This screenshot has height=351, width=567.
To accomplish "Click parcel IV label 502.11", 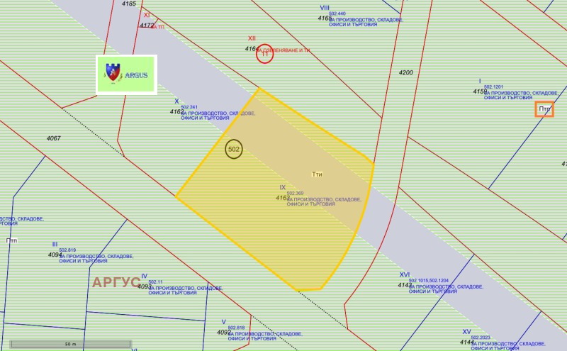I will [x=155, y=282].
